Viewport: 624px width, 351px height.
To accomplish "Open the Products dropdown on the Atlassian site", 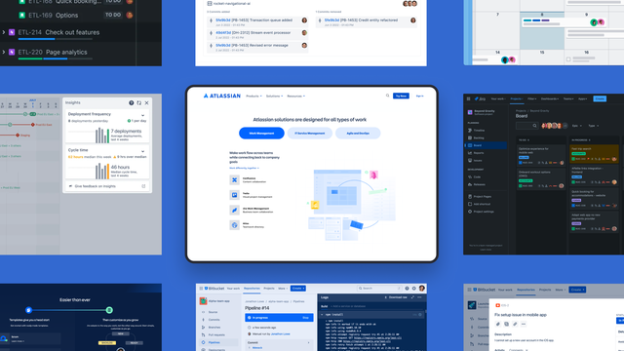I will tap(253, 97).
